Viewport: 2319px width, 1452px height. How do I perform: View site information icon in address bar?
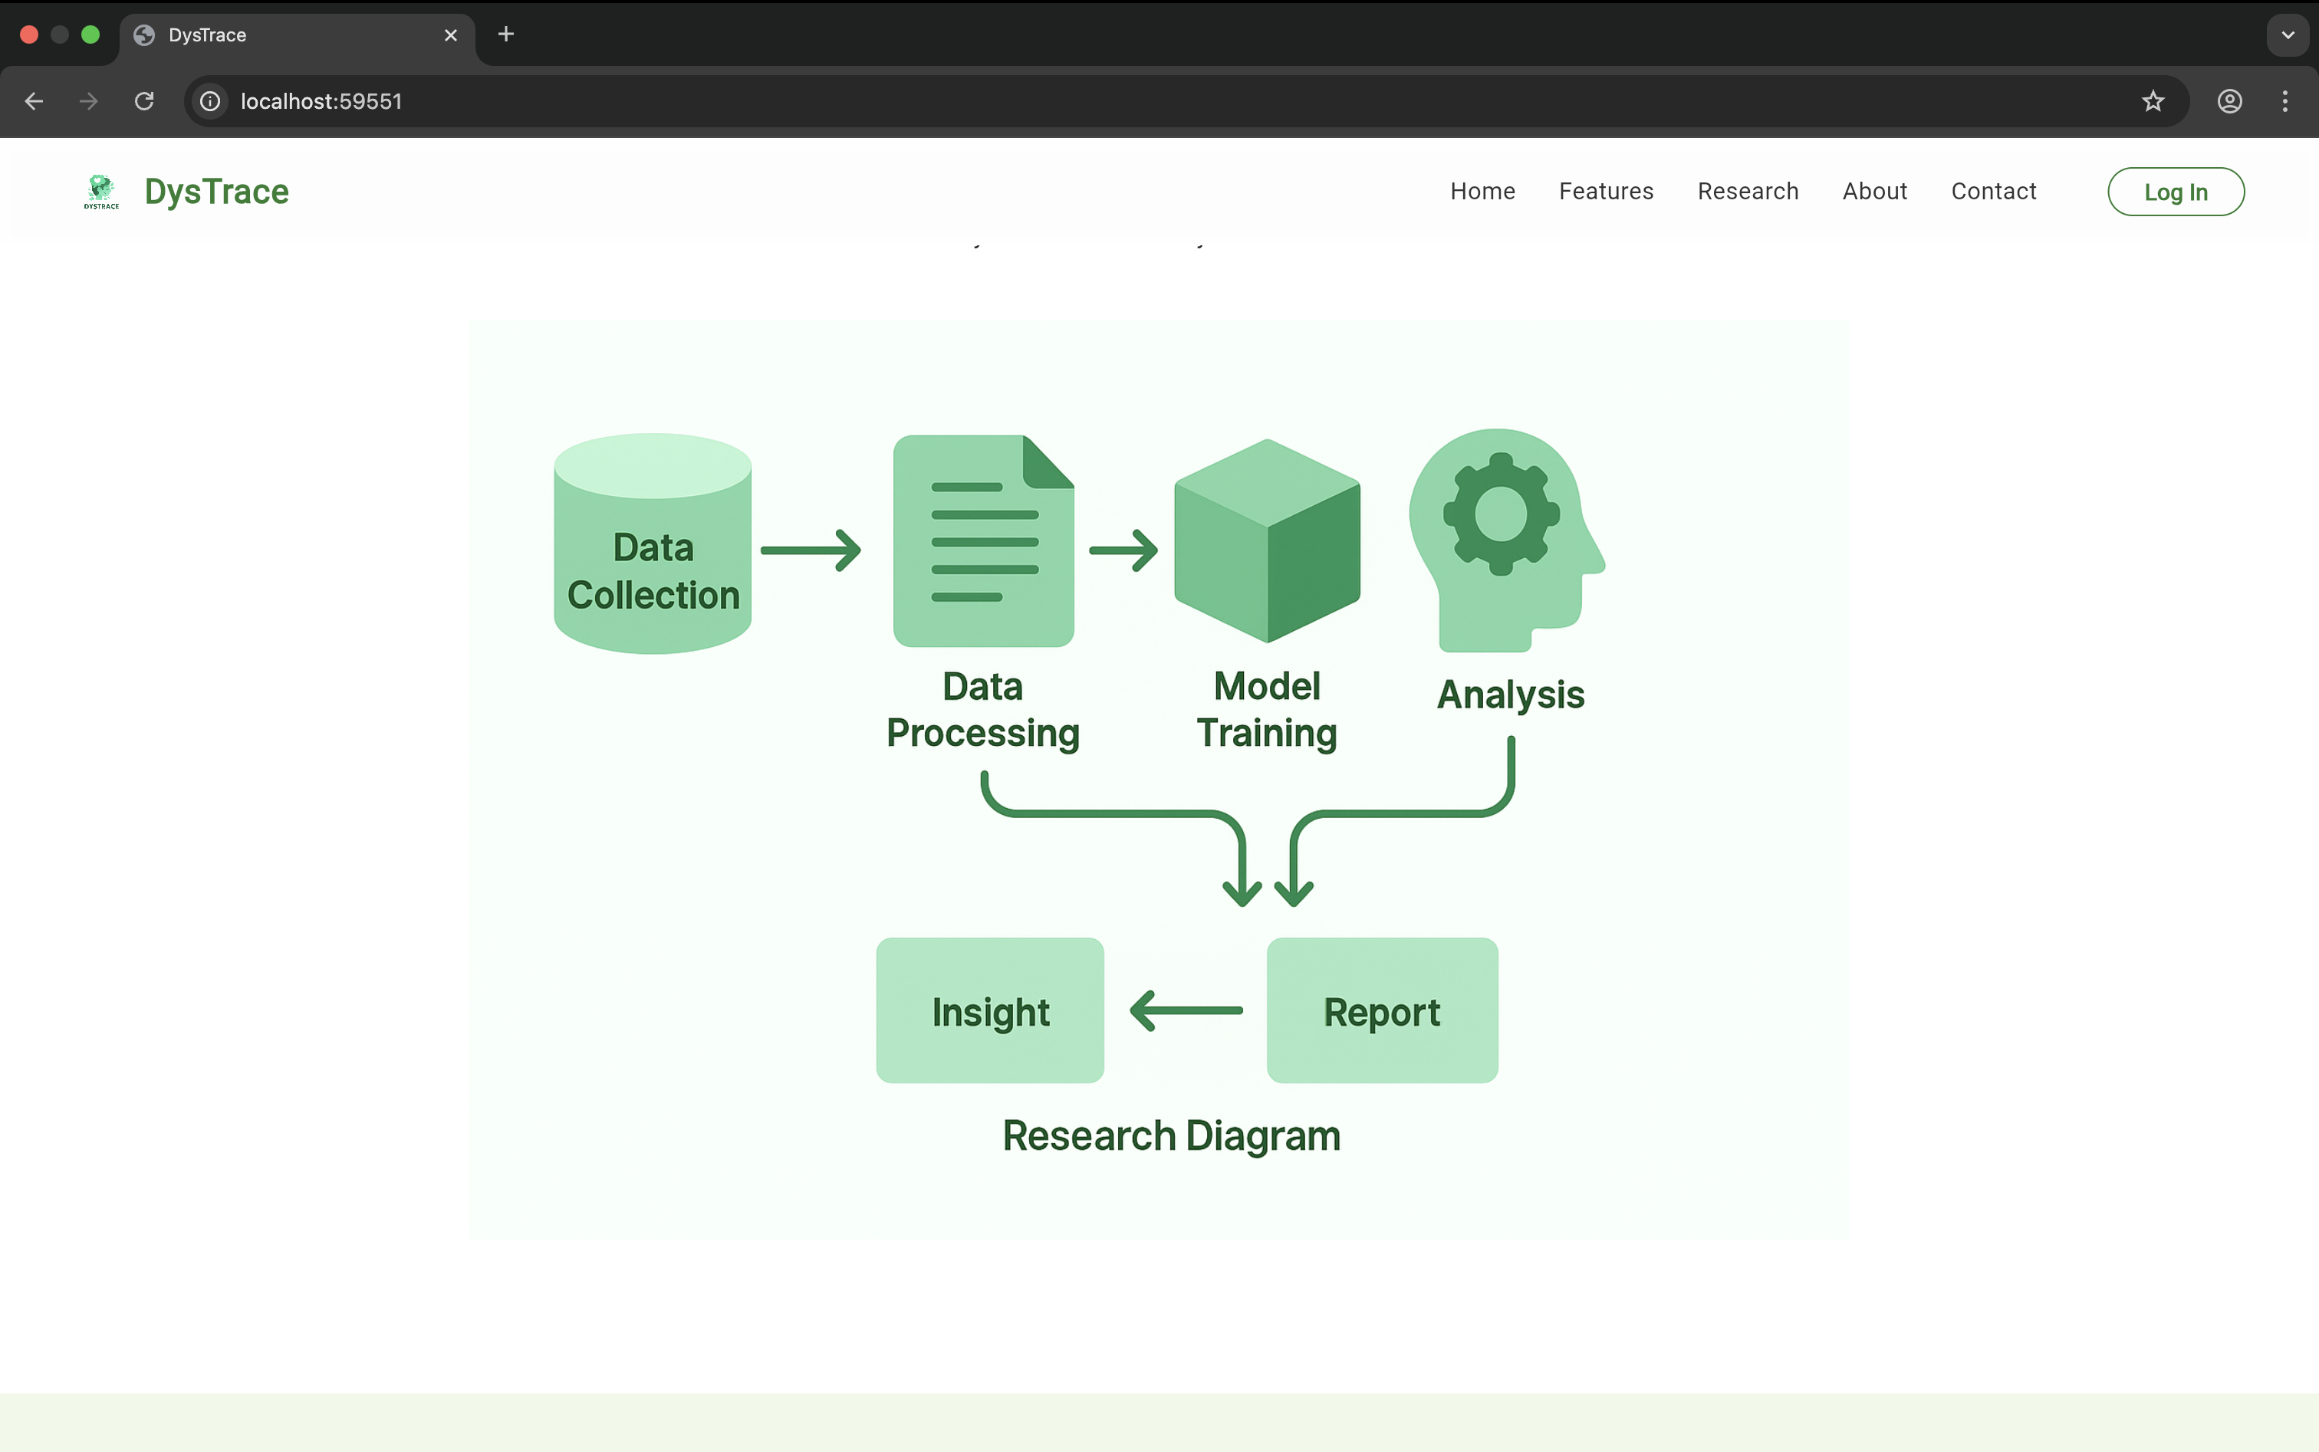tap(210, 101)
